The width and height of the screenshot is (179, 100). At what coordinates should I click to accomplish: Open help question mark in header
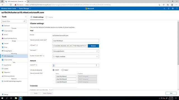177,9
